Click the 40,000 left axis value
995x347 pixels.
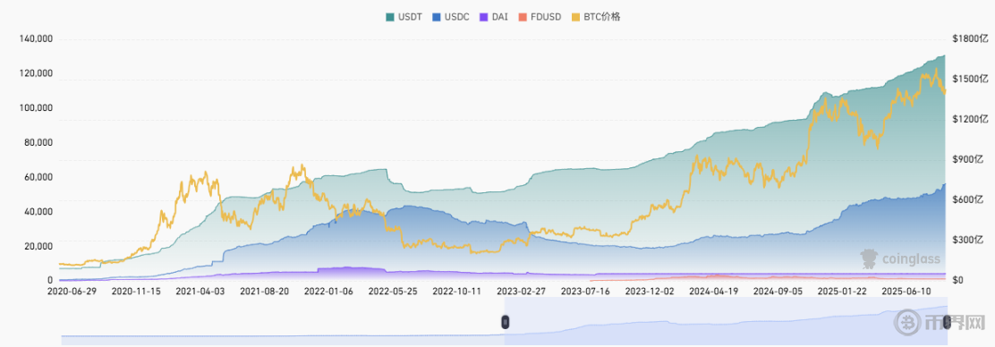pos(38,211)
